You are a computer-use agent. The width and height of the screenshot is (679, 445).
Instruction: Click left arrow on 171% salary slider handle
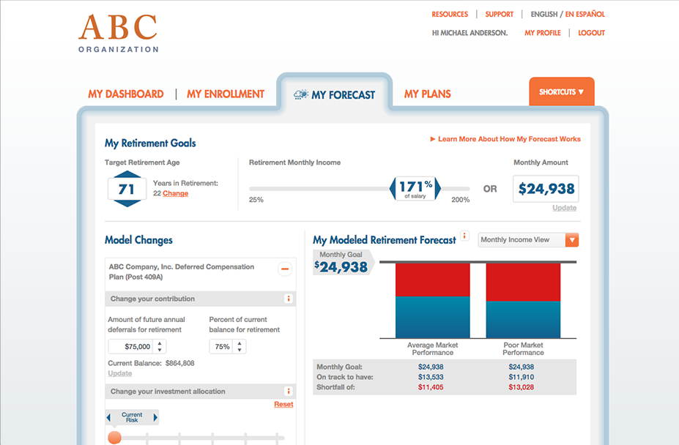(x=393, y=188)
